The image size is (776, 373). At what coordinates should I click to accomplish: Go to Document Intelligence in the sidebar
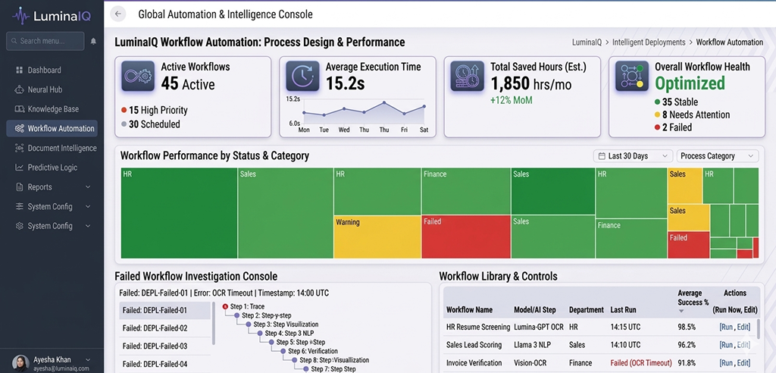point(61,149)
